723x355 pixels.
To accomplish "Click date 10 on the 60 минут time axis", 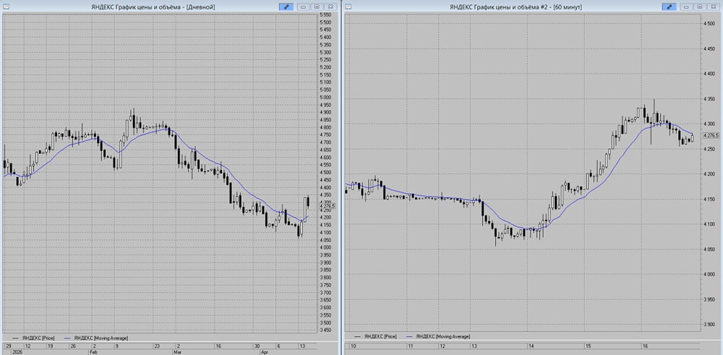I will pos(354,346).
